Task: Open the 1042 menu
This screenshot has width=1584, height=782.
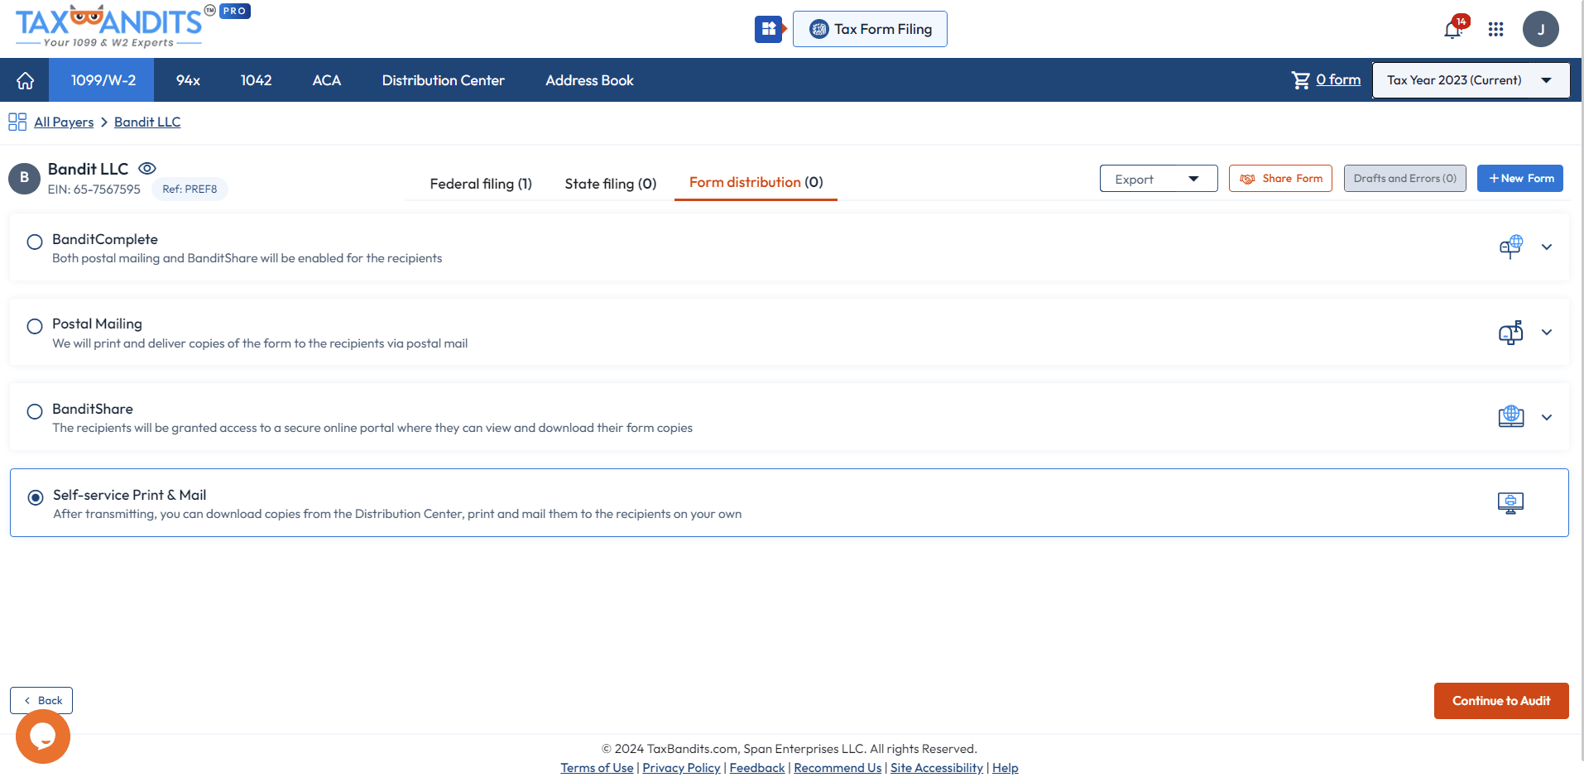Action: point(256,80)
